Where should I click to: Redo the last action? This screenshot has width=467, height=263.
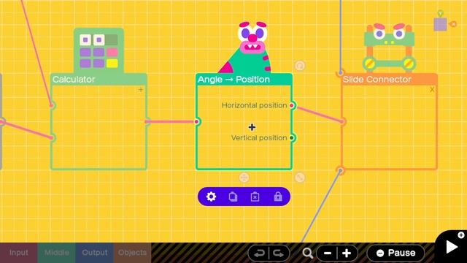tap(279, 254)
